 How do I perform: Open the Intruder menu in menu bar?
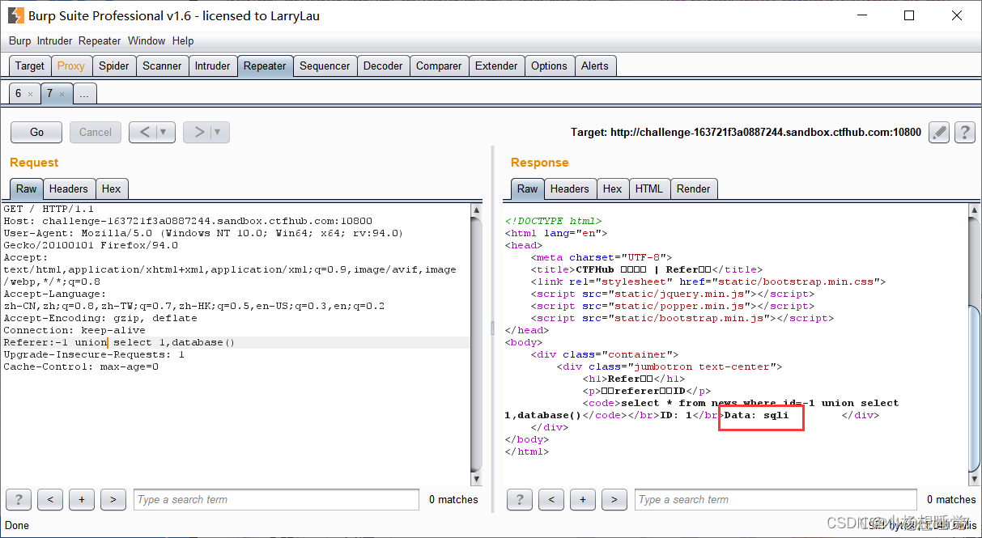[54, 40]
